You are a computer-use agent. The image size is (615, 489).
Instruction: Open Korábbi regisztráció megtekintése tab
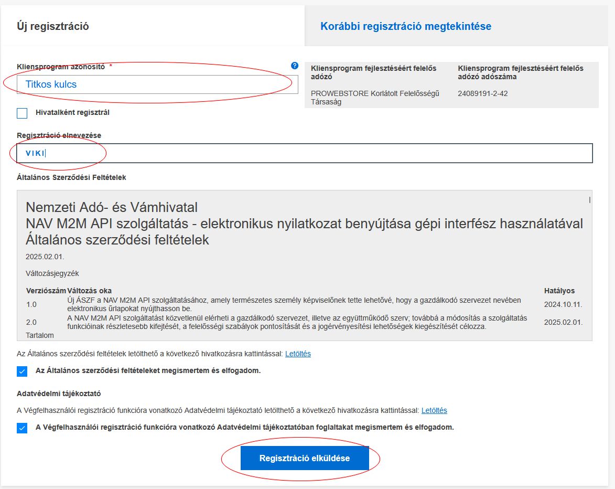click(x=406, y=26)
